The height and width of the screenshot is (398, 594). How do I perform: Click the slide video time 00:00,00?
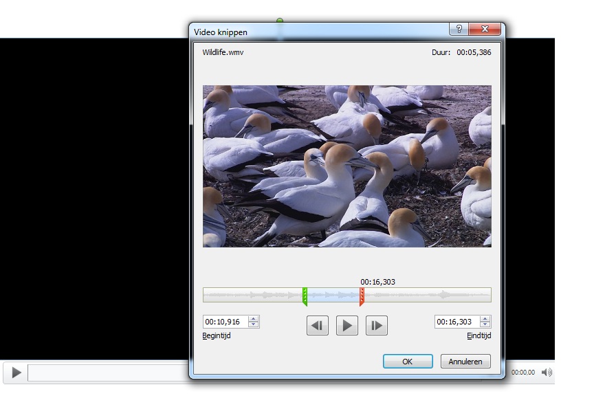(x=522, y=373)
